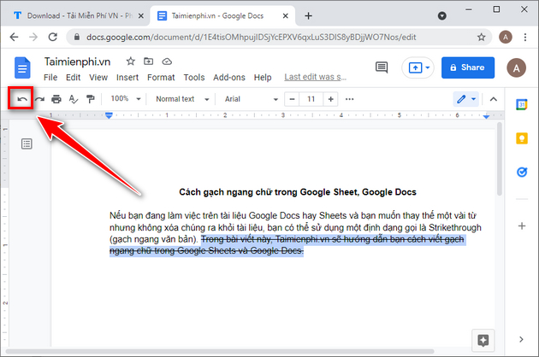The image size is (539, 357).
Task: Click the right indent marker on ruler
Action: (486, 117)
